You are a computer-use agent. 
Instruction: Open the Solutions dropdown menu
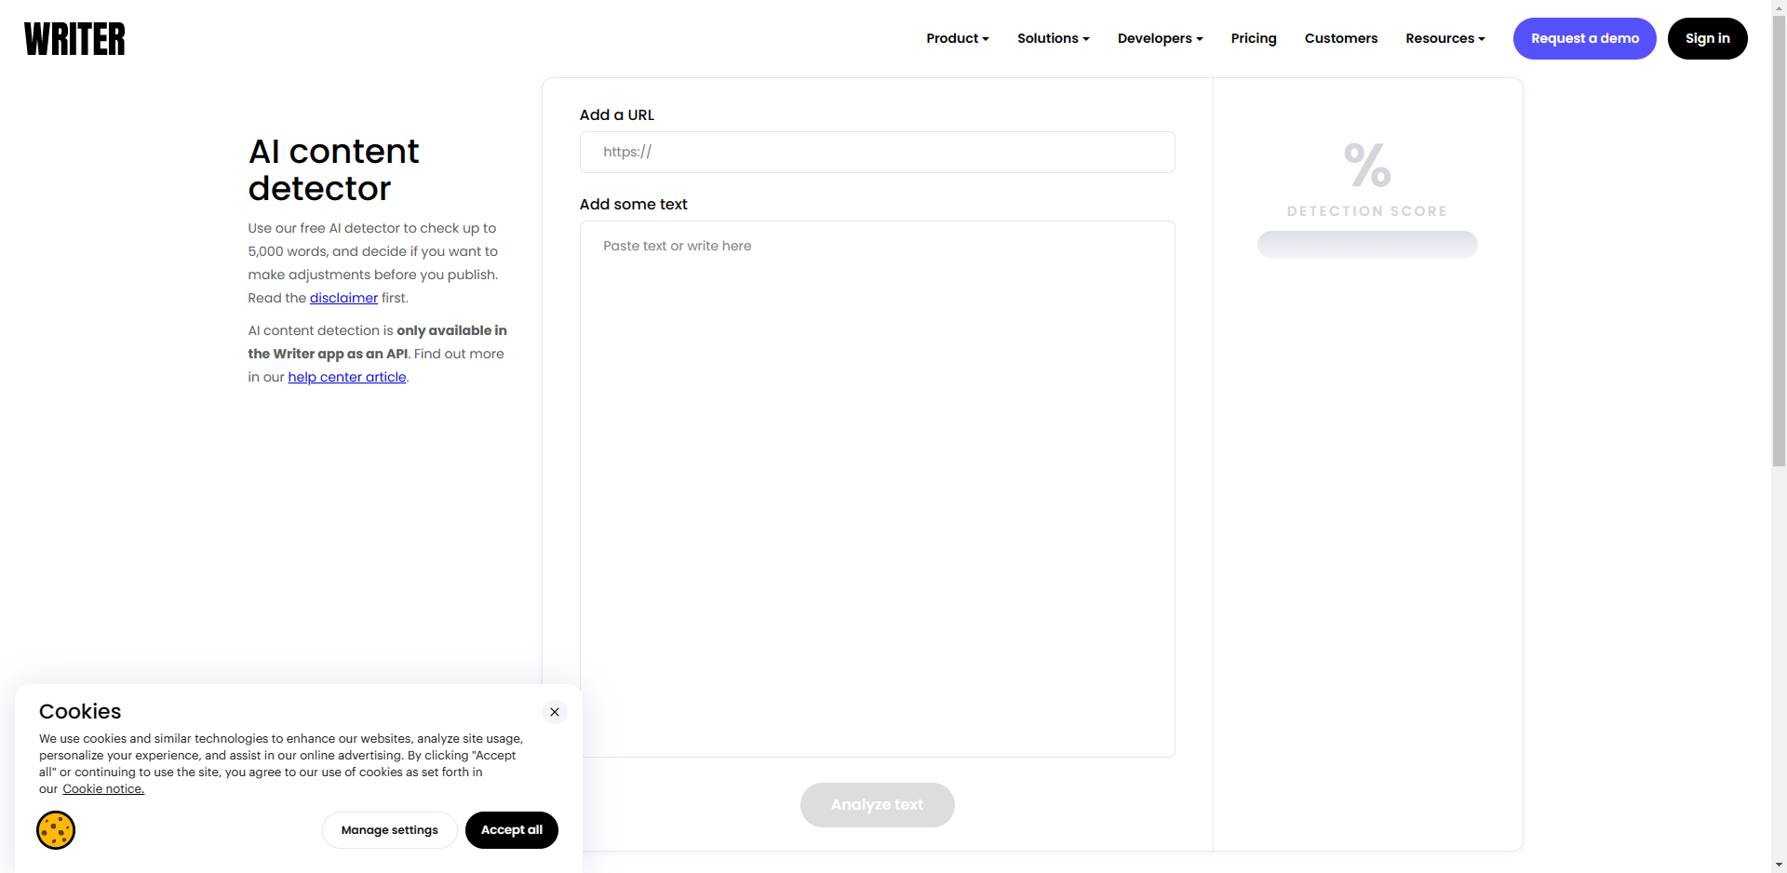[1053, 38]
